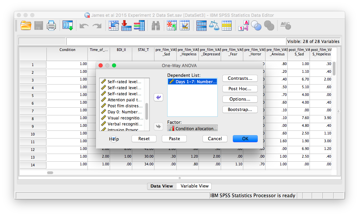Select row header 14 in the grid

[x=33, y=165]
